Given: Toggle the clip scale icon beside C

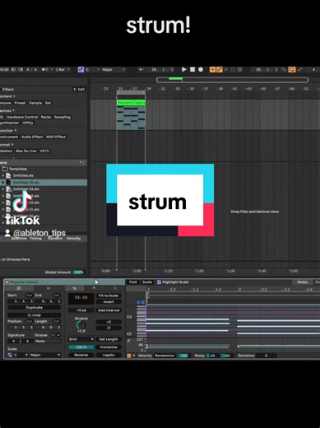Looking at the screenshot, I should [x=10, y=355].
